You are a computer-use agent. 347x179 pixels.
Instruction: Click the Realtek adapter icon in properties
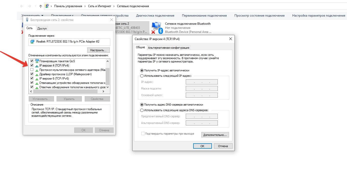(x=32, y=42)
